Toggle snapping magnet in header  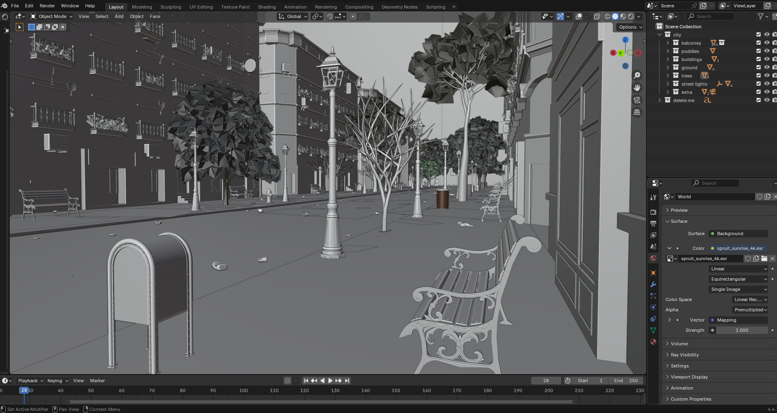(x=329, y=16)
